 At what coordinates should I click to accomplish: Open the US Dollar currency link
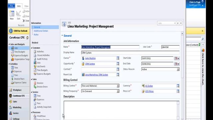point(149,86)
